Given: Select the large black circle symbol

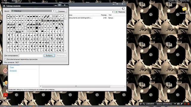Looking at the screenshot, I should [x=56, y=28].
